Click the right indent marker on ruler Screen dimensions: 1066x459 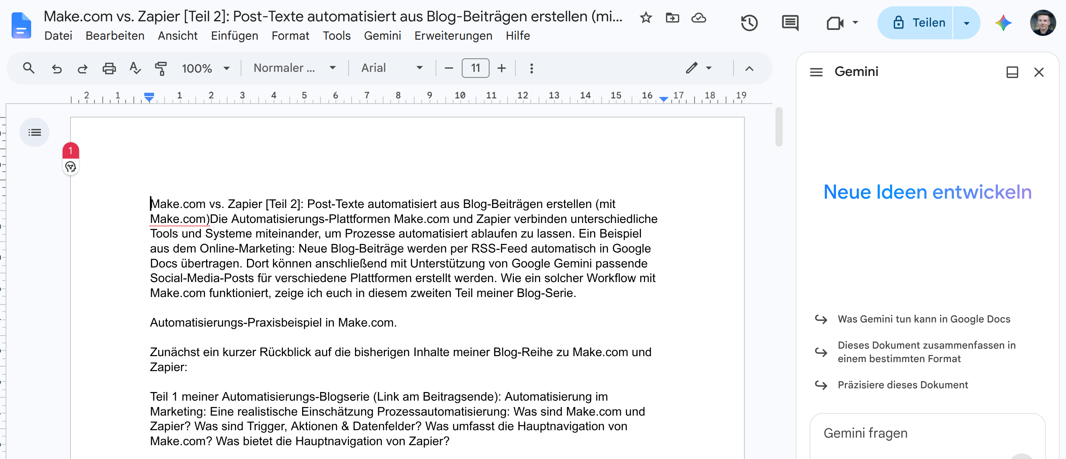pos(663,98)
